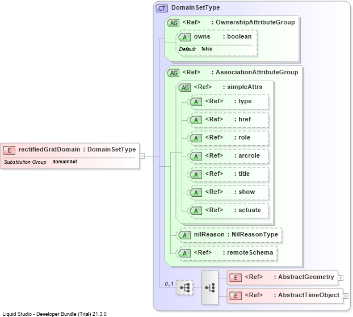
Task: Click the A icon of nilReason attribute
Action: (x=184, y=235)
